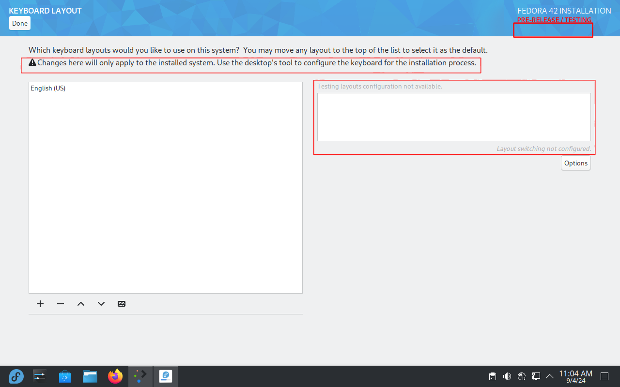Click the show desktop button

pos(604,376)
